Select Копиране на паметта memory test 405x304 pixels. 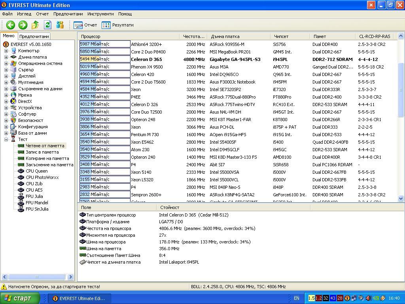[x=47, y=158]
